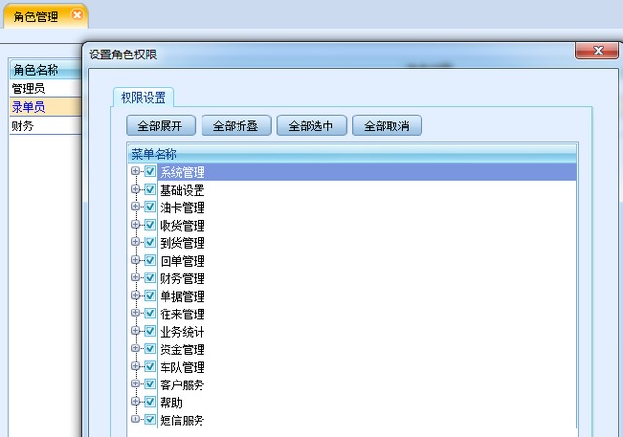Select the 回单管理 menu row label
The width and height of the screenshot is (623, 437).
[x=182, y=261]
